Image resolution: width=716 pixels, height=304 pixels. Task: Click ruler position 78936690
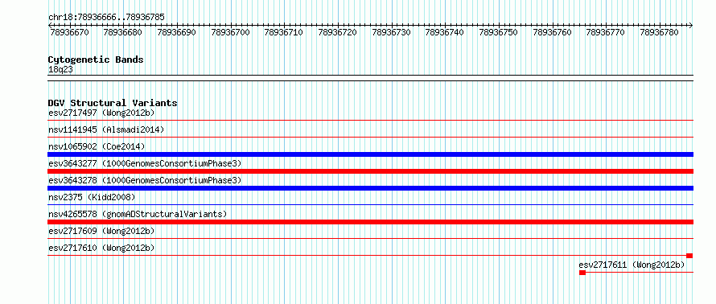click(176, 32)
